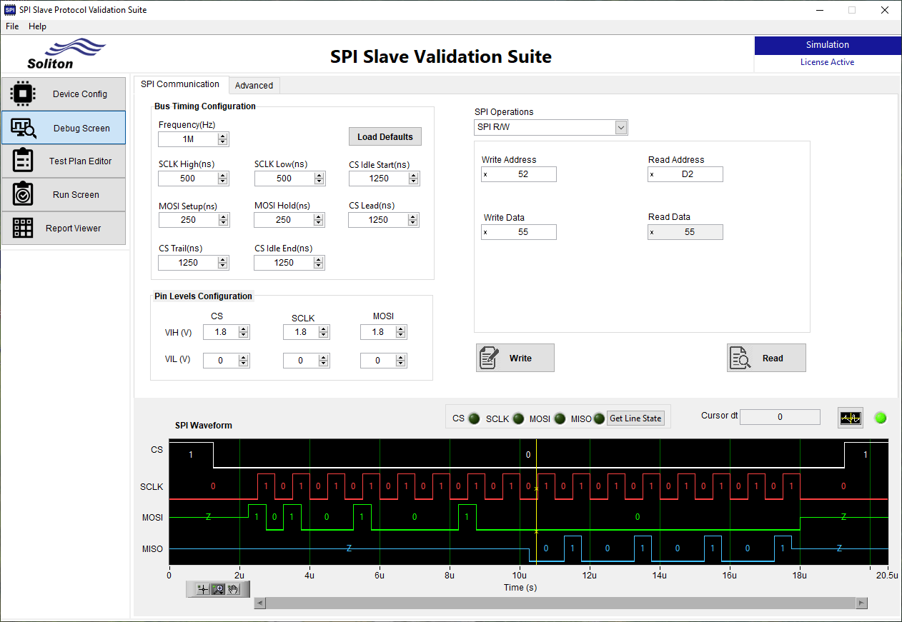This screenshot has height=622, width=902.
Task: Click the Load Defaults button
Action: click(384, 136)
